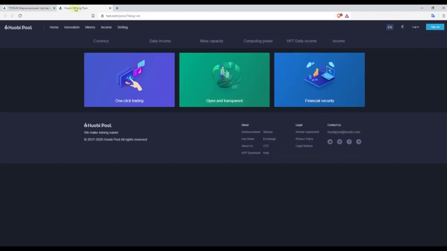Open the Legal Notices link

[x=304, y=146]
